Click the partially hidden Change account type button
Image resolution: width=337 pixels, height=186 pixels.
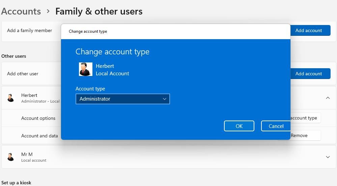[x=305, y=118]
